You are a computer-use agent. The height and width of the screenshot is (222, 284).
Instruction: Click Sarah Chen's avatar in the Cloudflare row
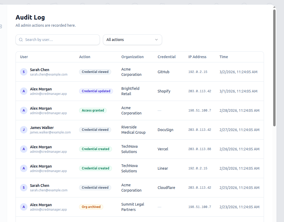tap(24, 188)
